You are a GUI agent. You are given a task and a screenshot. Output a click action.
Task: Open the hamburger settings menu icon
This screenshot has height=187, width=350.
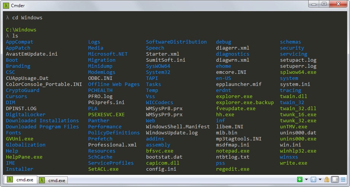pos(343,179)
